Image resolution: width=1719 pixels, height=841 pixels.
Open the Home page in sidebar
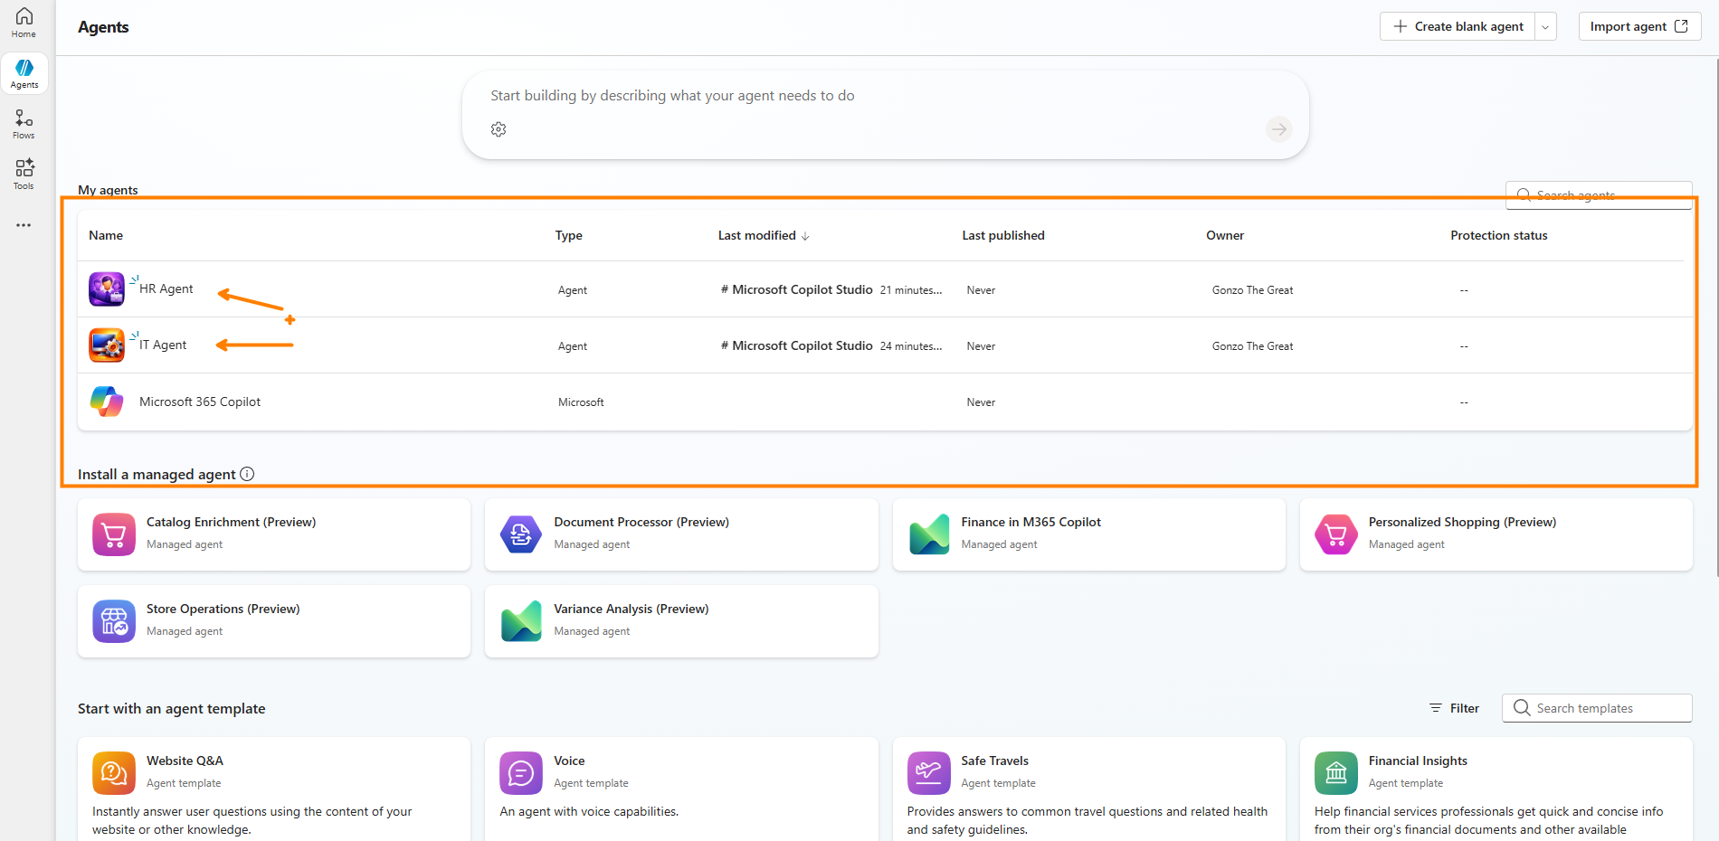24,23
